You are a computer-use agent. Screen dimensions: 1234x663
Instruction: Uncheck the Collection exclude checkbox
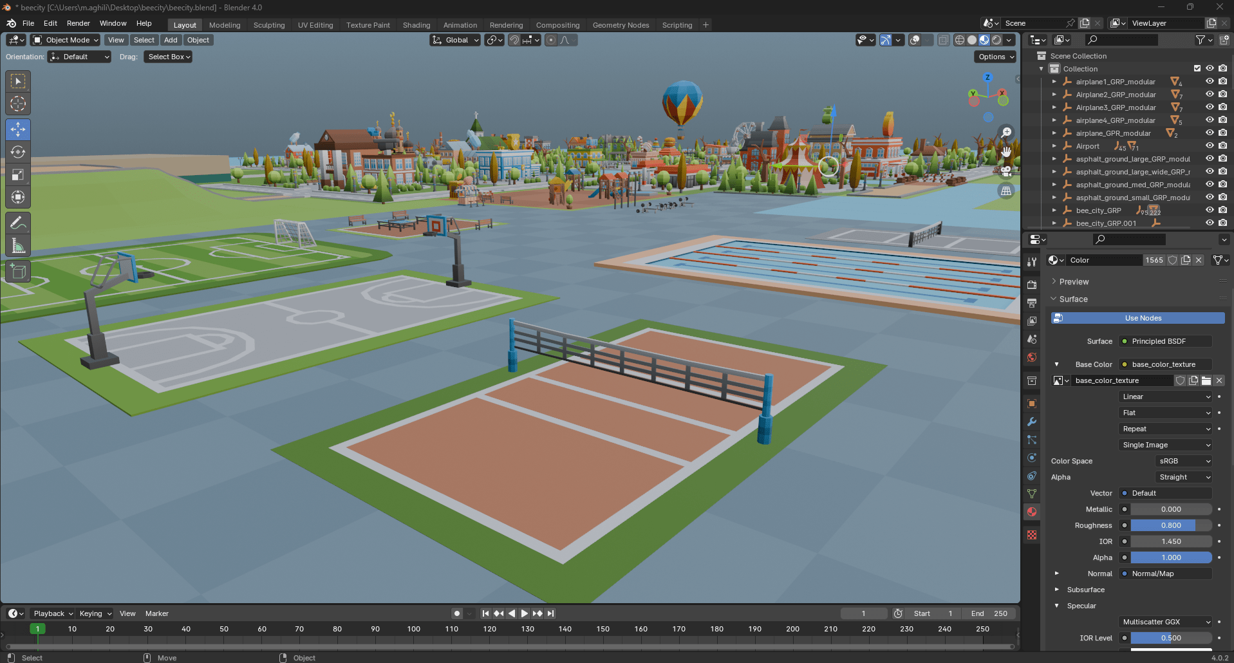pyautogui.click(x=1197, y=69)
